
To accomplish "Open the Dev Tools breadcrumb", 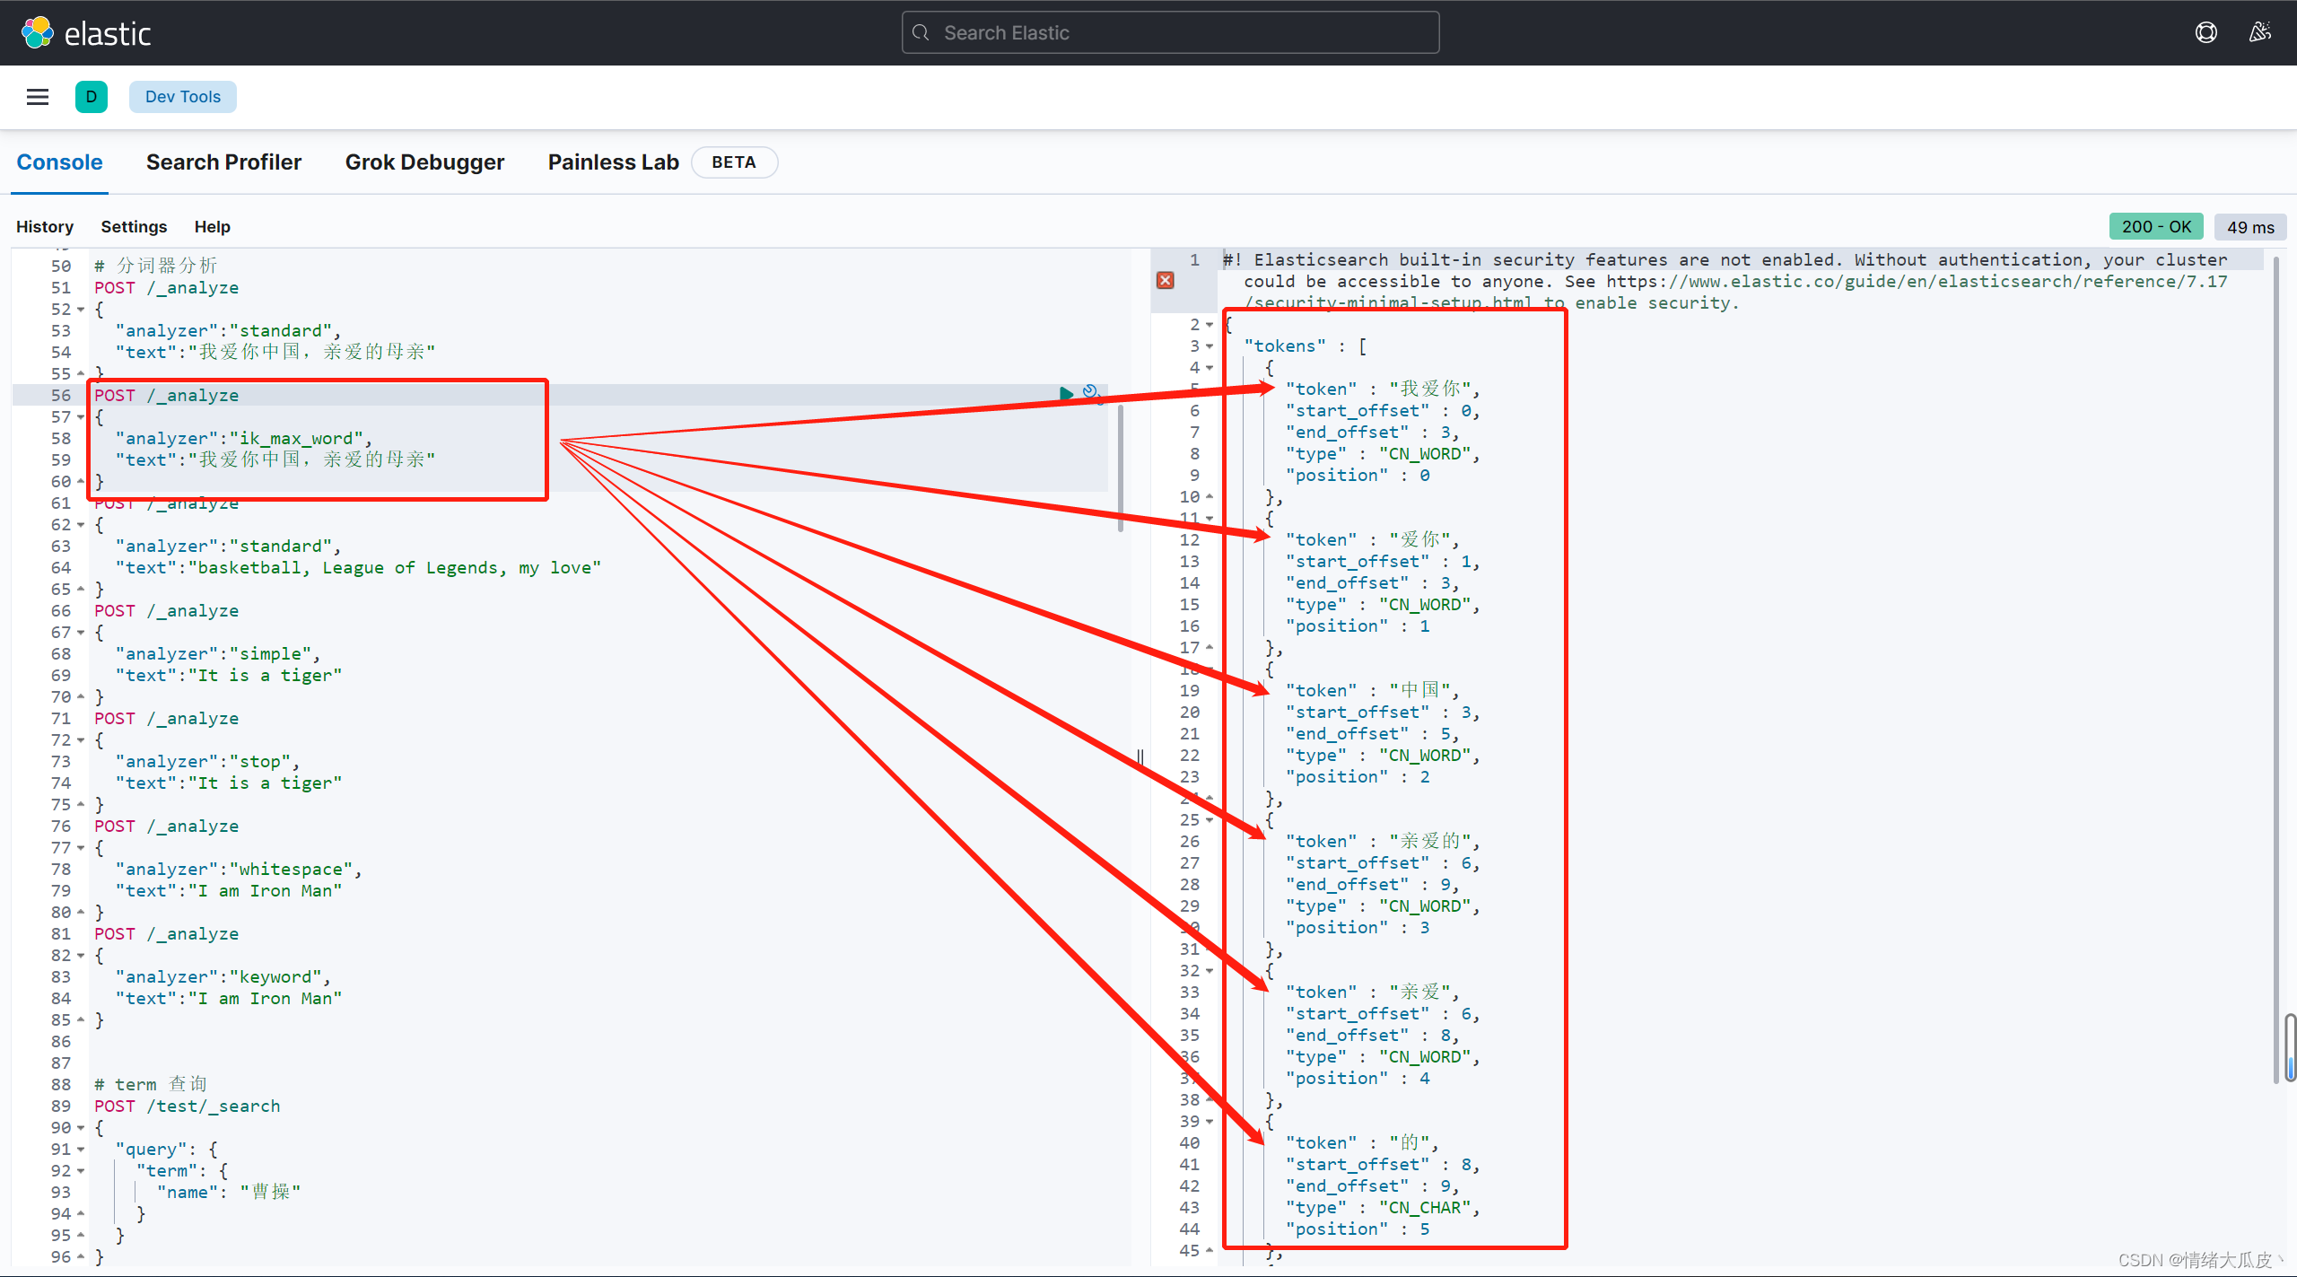I will click(x=183, y=97).
